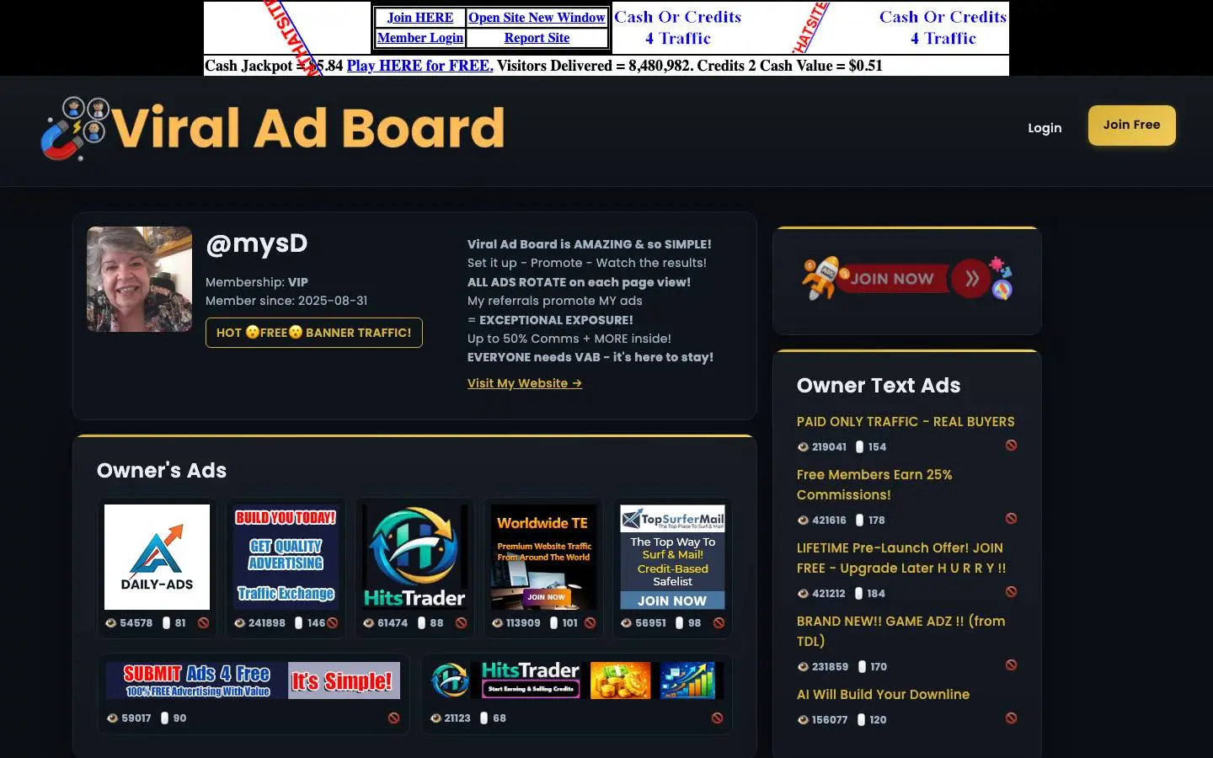Screen dimensions: 1213x758
Task: Click block icon under Worldwide TE ad
Action: 590,623
